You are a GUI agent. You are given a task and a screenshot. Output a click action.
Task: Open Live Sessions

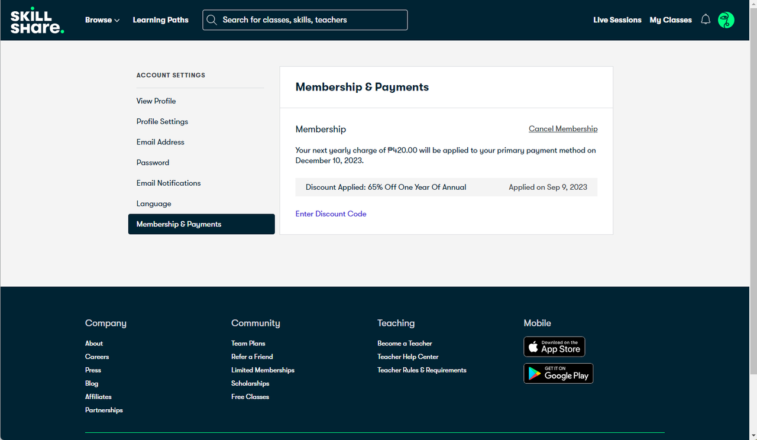click(617, 20)
